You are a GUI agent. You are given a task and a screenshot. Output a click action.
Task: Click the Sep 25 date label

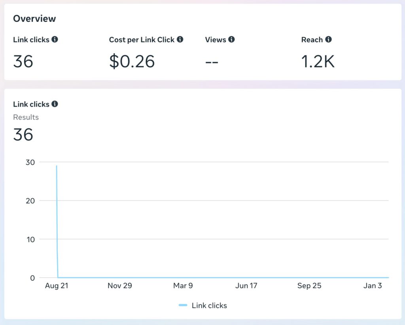click(x=309, y=286)
